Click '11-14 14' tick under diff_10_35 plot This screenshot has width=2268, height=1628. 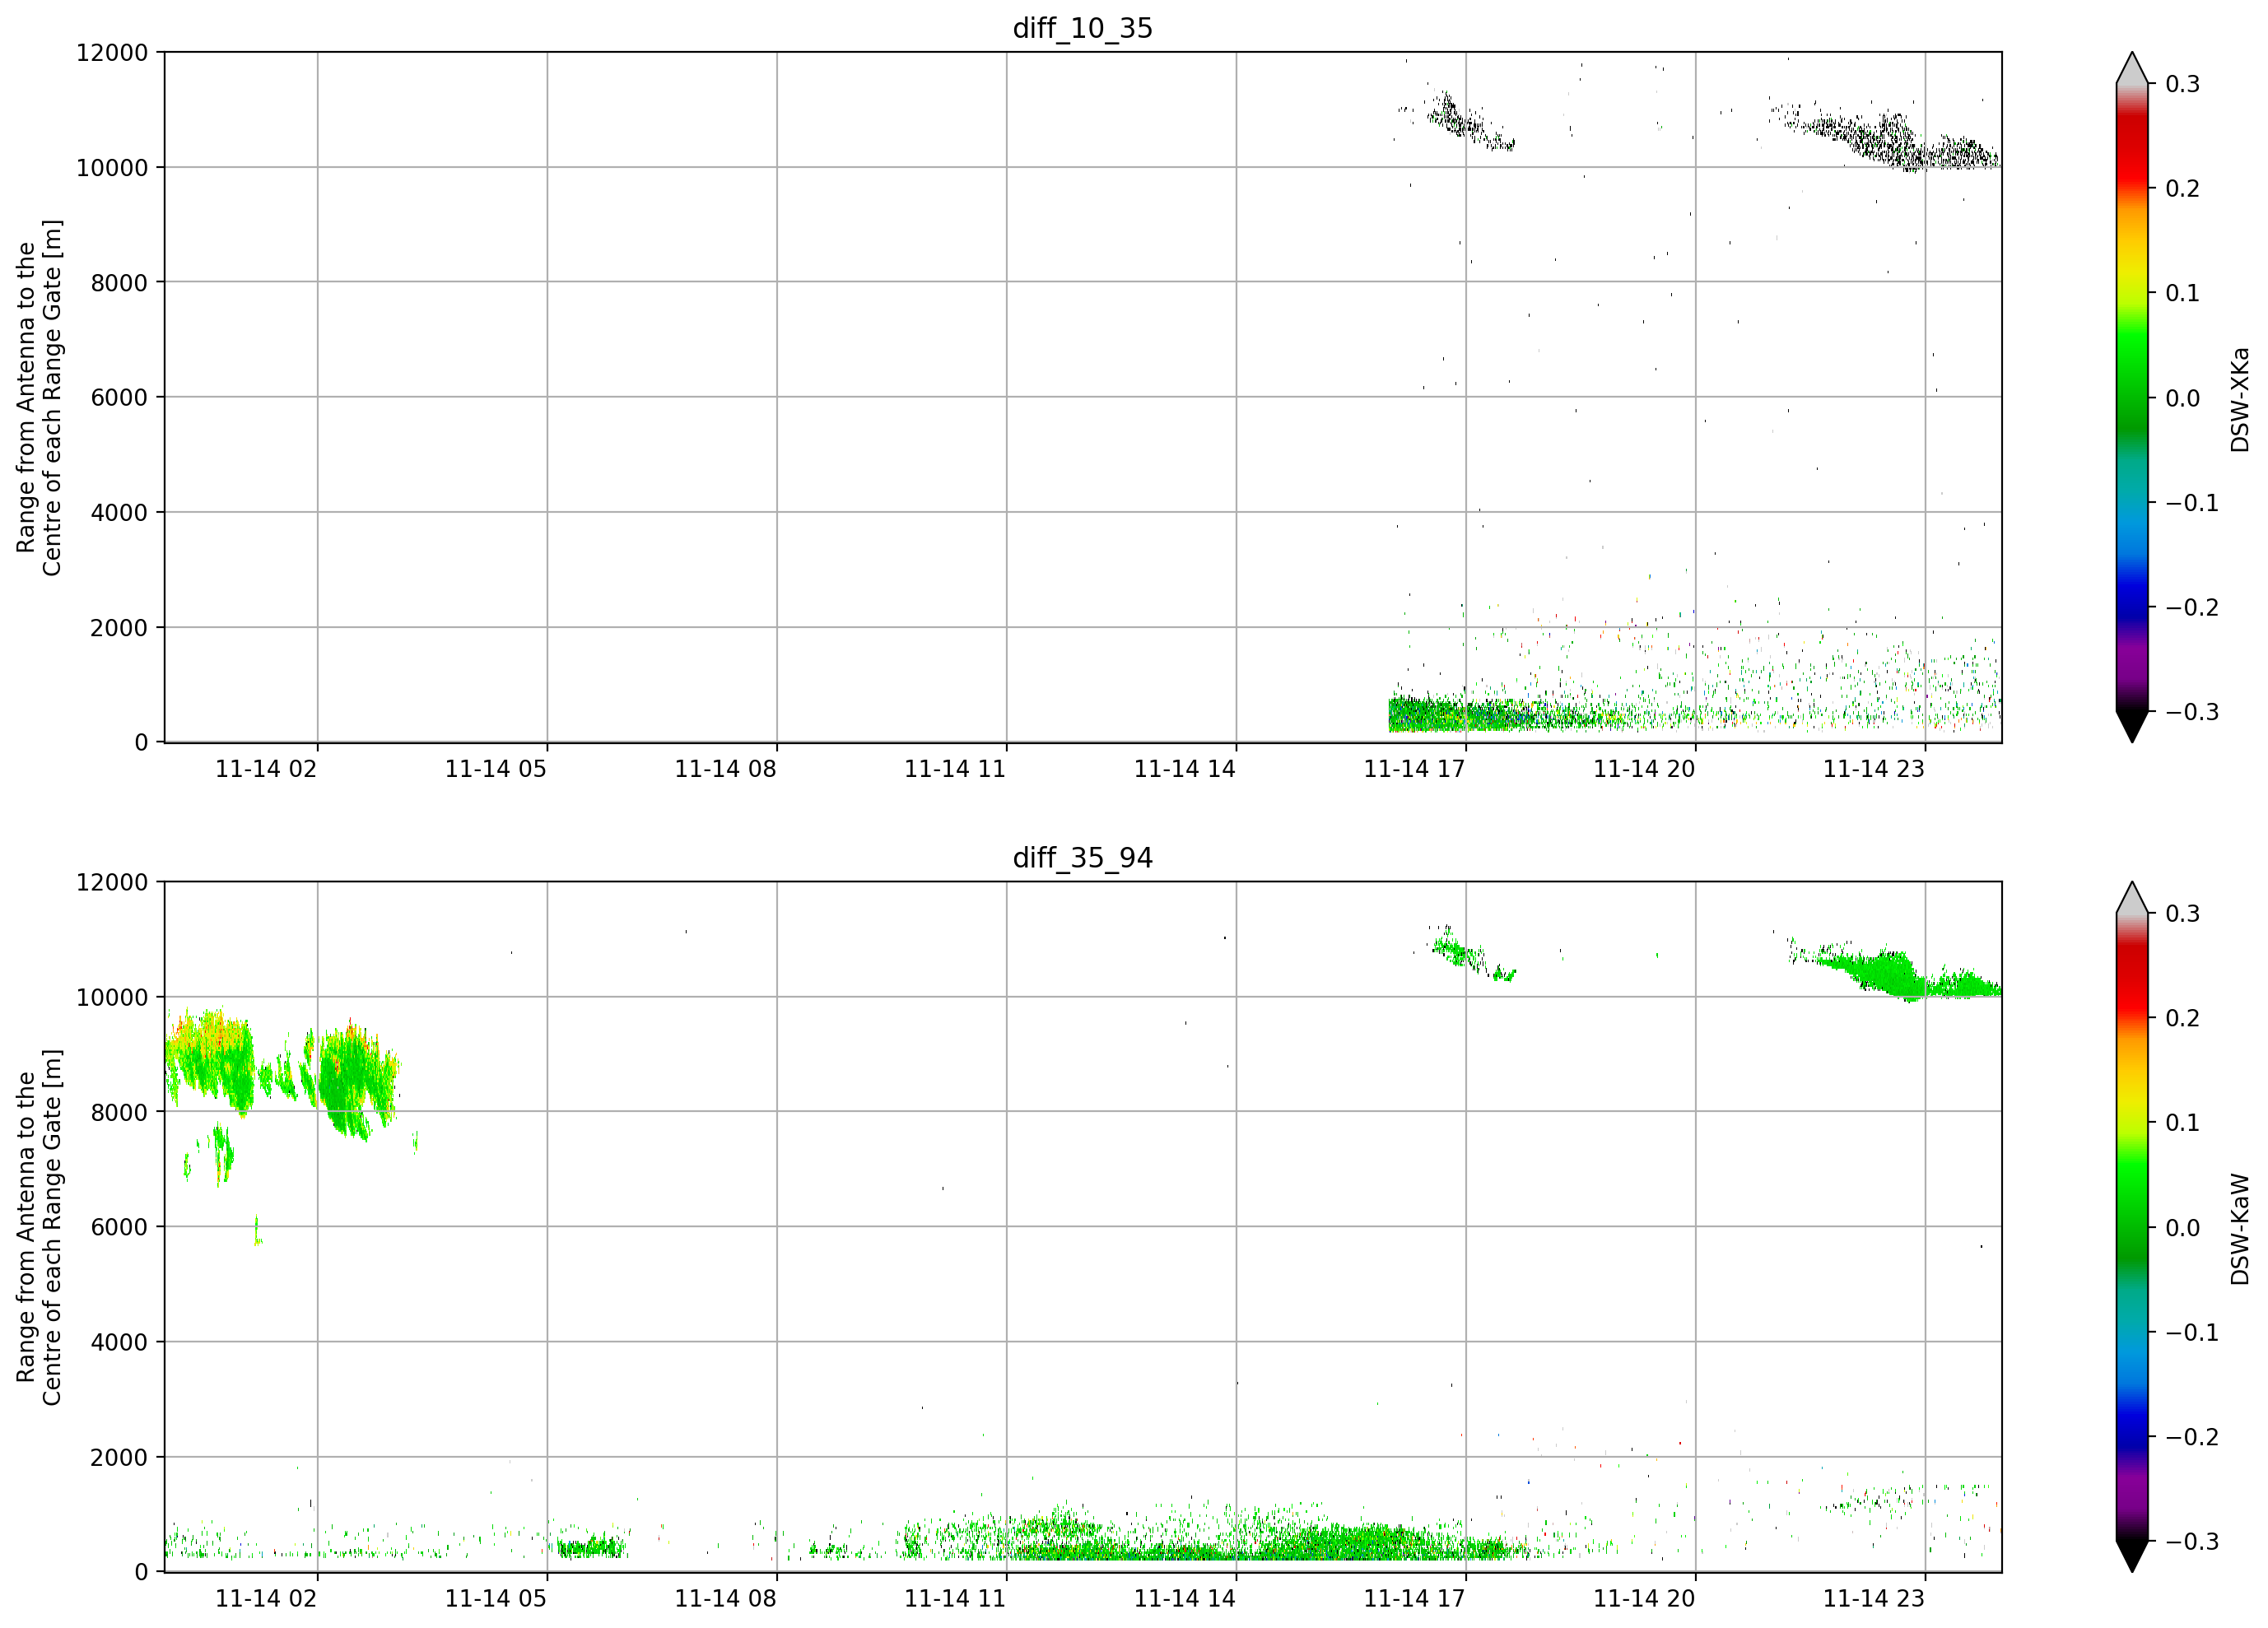click(x=1185, y=769)
